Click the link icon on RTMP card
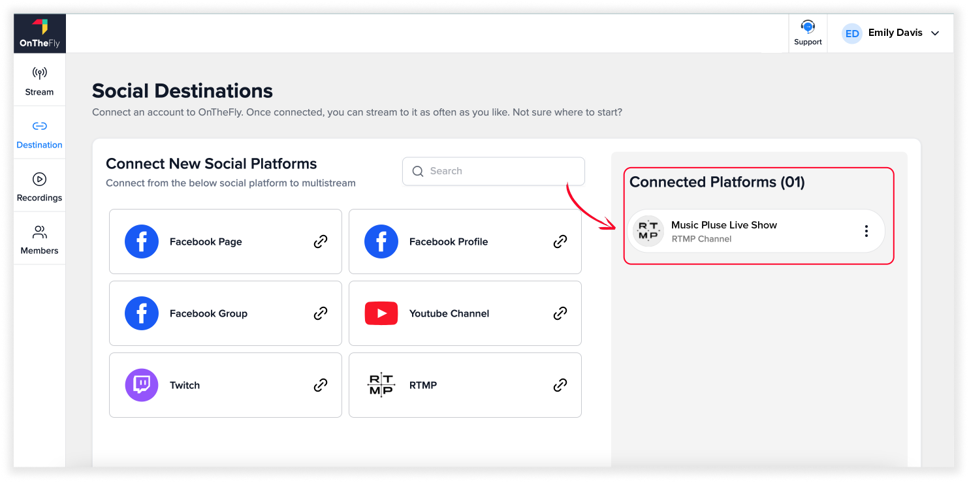The height and width of the screenshot is (483, 969). [x=560, y=385]
